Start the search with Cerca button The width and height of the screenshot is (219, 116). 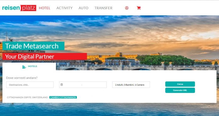pyautogui.click(x=180, y=84)
